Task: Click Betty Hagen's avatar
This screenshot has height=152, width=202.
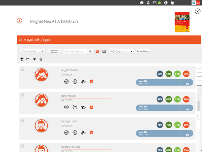Action: [x=41, y=100]
